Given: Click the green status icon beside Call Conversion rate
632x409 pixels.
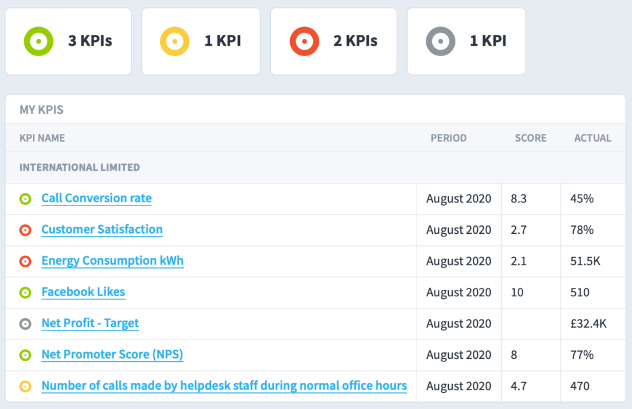Looking at the screenshot, I should point(25,199).
